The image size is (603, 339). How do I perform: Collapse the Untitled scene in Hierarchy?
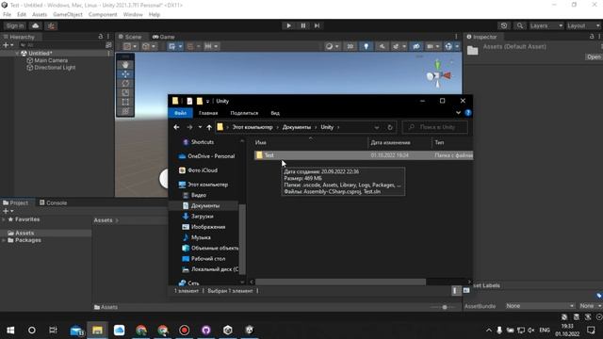tap(17, 54)
